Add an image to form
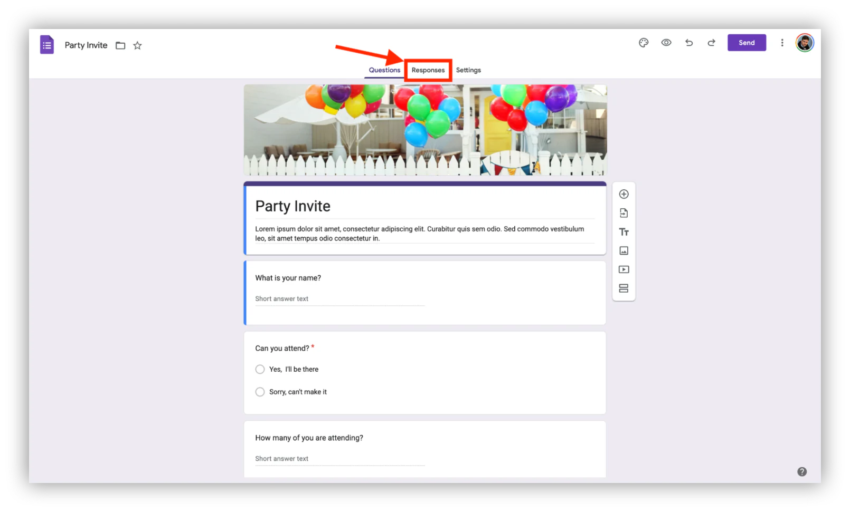The height and width of the screenshot is (512, 850). point(624,250)
